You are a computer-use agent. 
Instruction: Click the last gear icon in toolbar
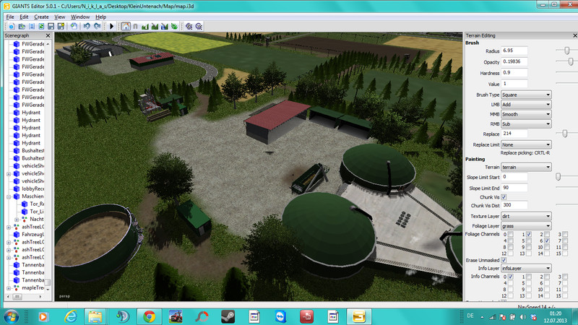[199, 26]
